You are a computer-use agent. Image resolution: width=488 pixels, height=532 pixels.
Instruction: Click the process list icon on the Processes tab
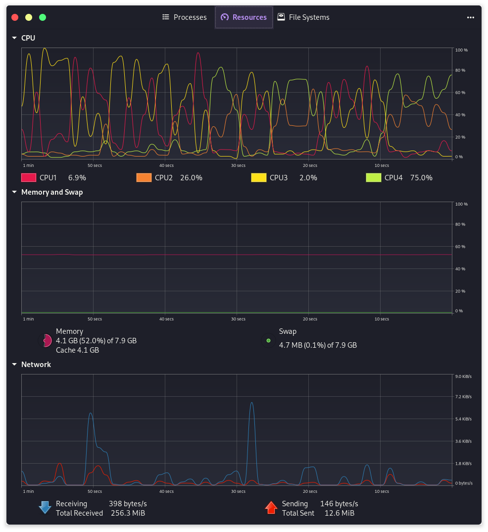tap(165, 17)
